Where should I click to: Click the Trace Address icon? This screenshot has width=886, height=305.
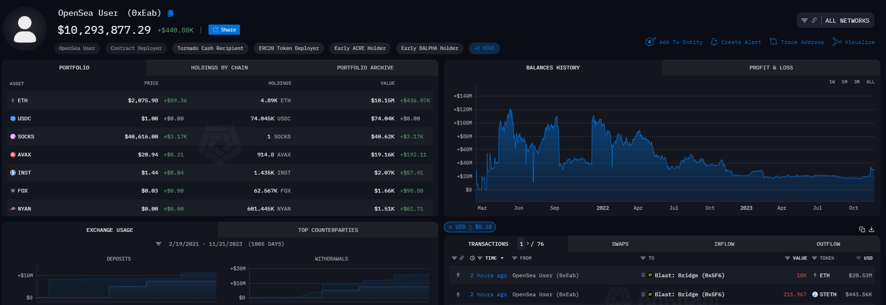(x=773, y=42)
